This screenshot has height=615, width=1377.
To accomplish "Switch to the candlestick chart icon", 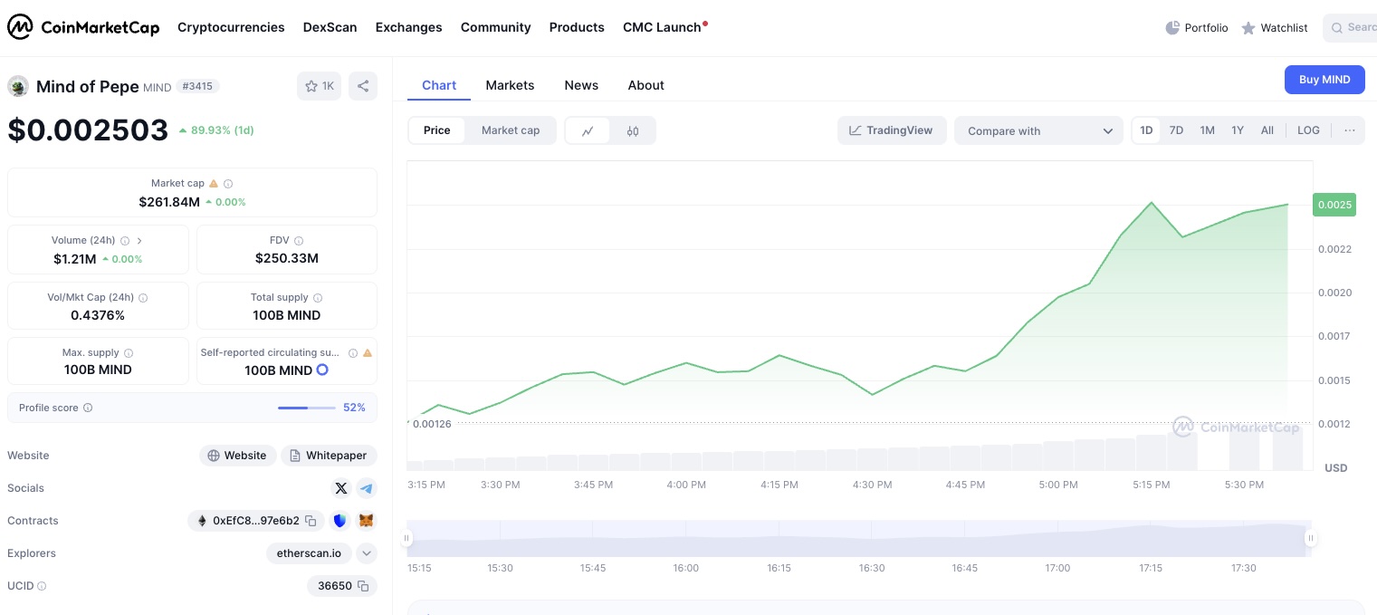I will (633, 130).
